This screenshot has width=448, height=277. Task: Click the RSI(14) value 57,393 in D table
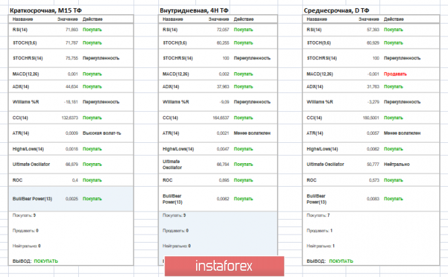pos(373,30)
